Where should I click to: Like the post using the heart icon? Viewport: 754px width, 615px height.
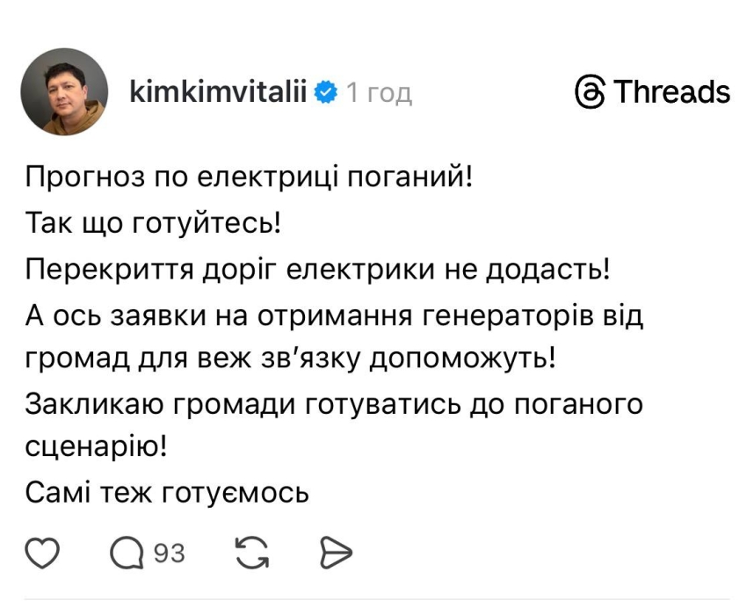click(41, 553)
